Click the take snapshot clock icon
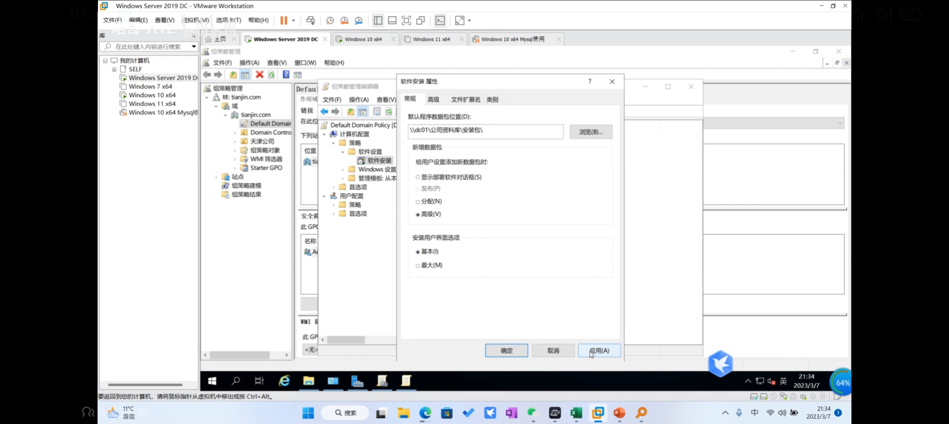The height and width of the screenshot is (424, 949). tap(330, 20)
